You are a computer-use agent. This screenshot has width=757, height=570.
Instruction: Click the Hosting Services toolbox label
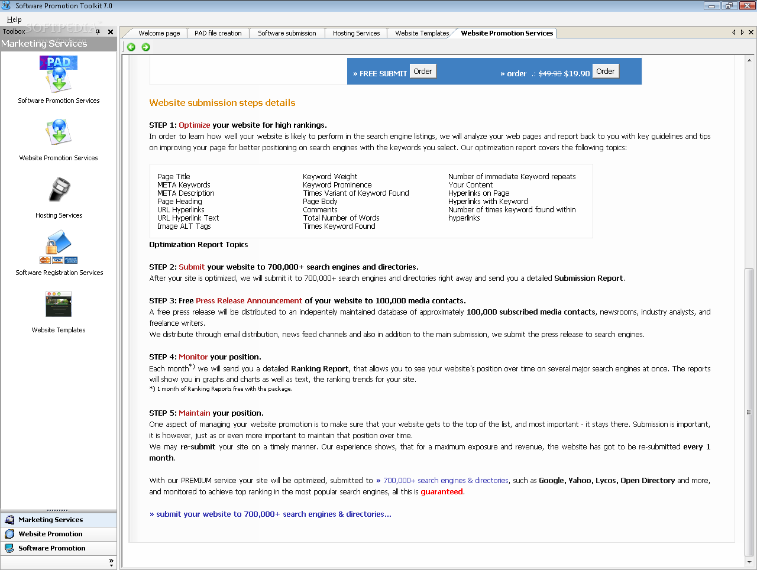(x=59, y=215)
